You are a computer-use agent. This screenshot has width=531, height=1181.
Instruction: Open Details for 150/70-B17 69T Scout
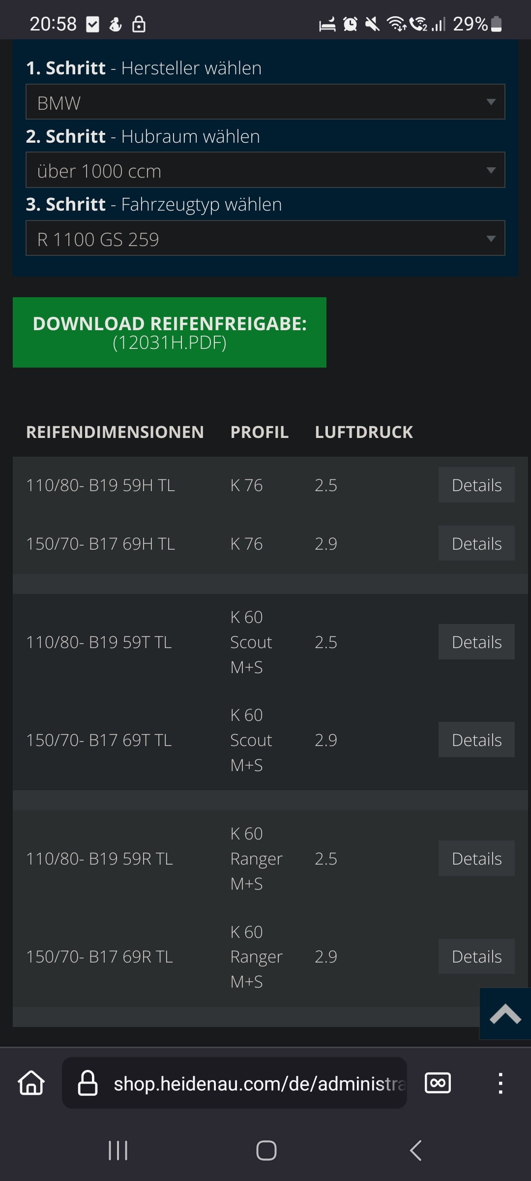click(x=476, y=740)
